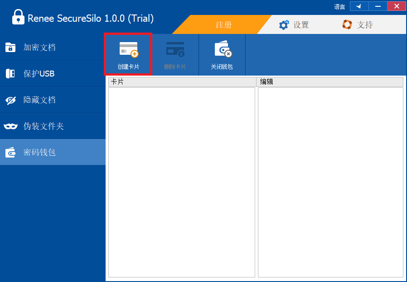
Task: Open the 支持 support tab
Action: click(358, 24)
